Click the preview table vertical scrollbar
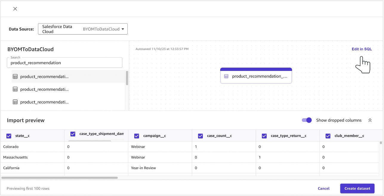The height and width of the screenshot is (196, 384). coord(381,143)
